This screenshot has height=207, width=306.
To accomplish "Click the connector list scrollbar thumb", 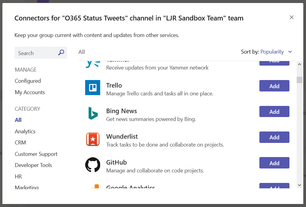I will tap(300, 80).
